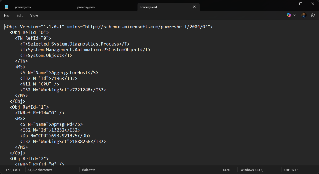
Task: Click the UTF-16 LE encoding indicator
Action: (x=291, y=170)
